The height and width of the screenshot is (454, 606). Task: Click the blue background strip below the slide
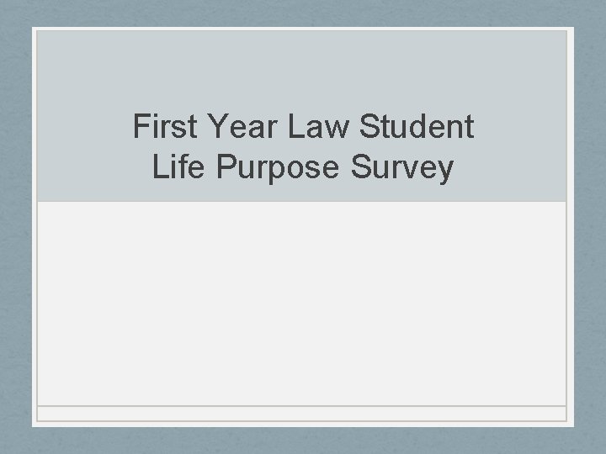(x=303, y=441)
